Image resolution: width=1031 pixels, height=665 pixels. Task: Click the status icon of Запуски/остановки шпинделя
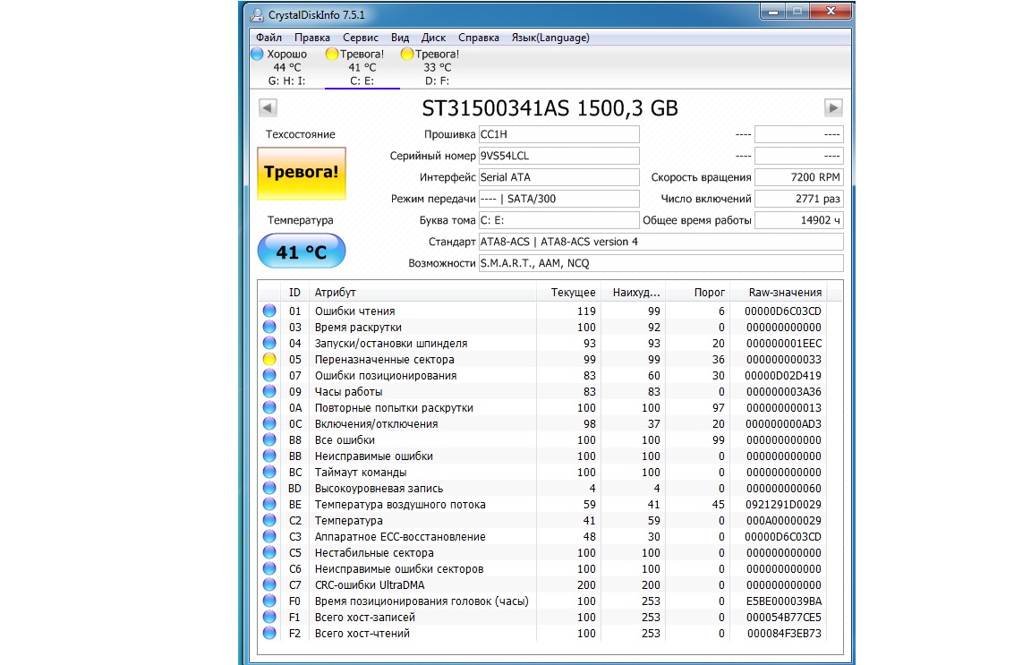pos(269,343)
